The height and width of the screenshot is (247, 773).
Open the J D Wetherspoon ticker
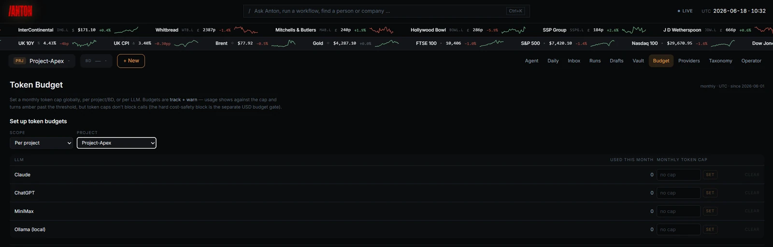point(717,30)
